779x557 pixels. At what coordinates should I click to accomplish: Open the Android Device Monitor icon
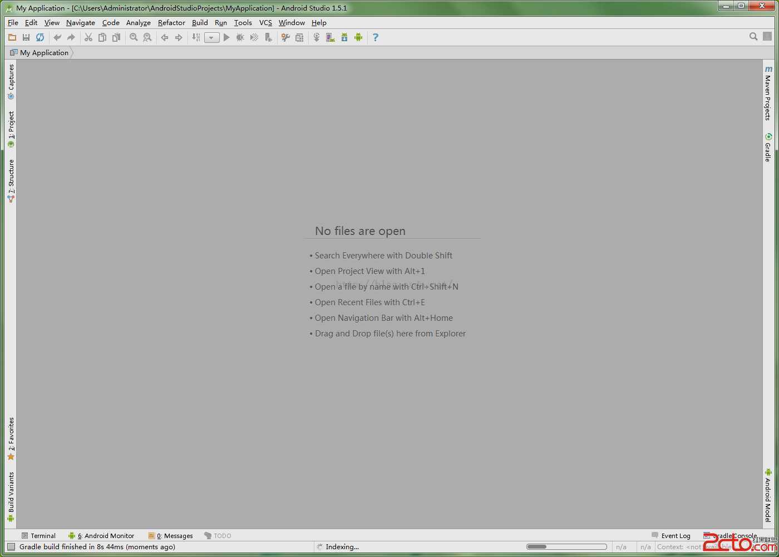click(x=358, y=37)
